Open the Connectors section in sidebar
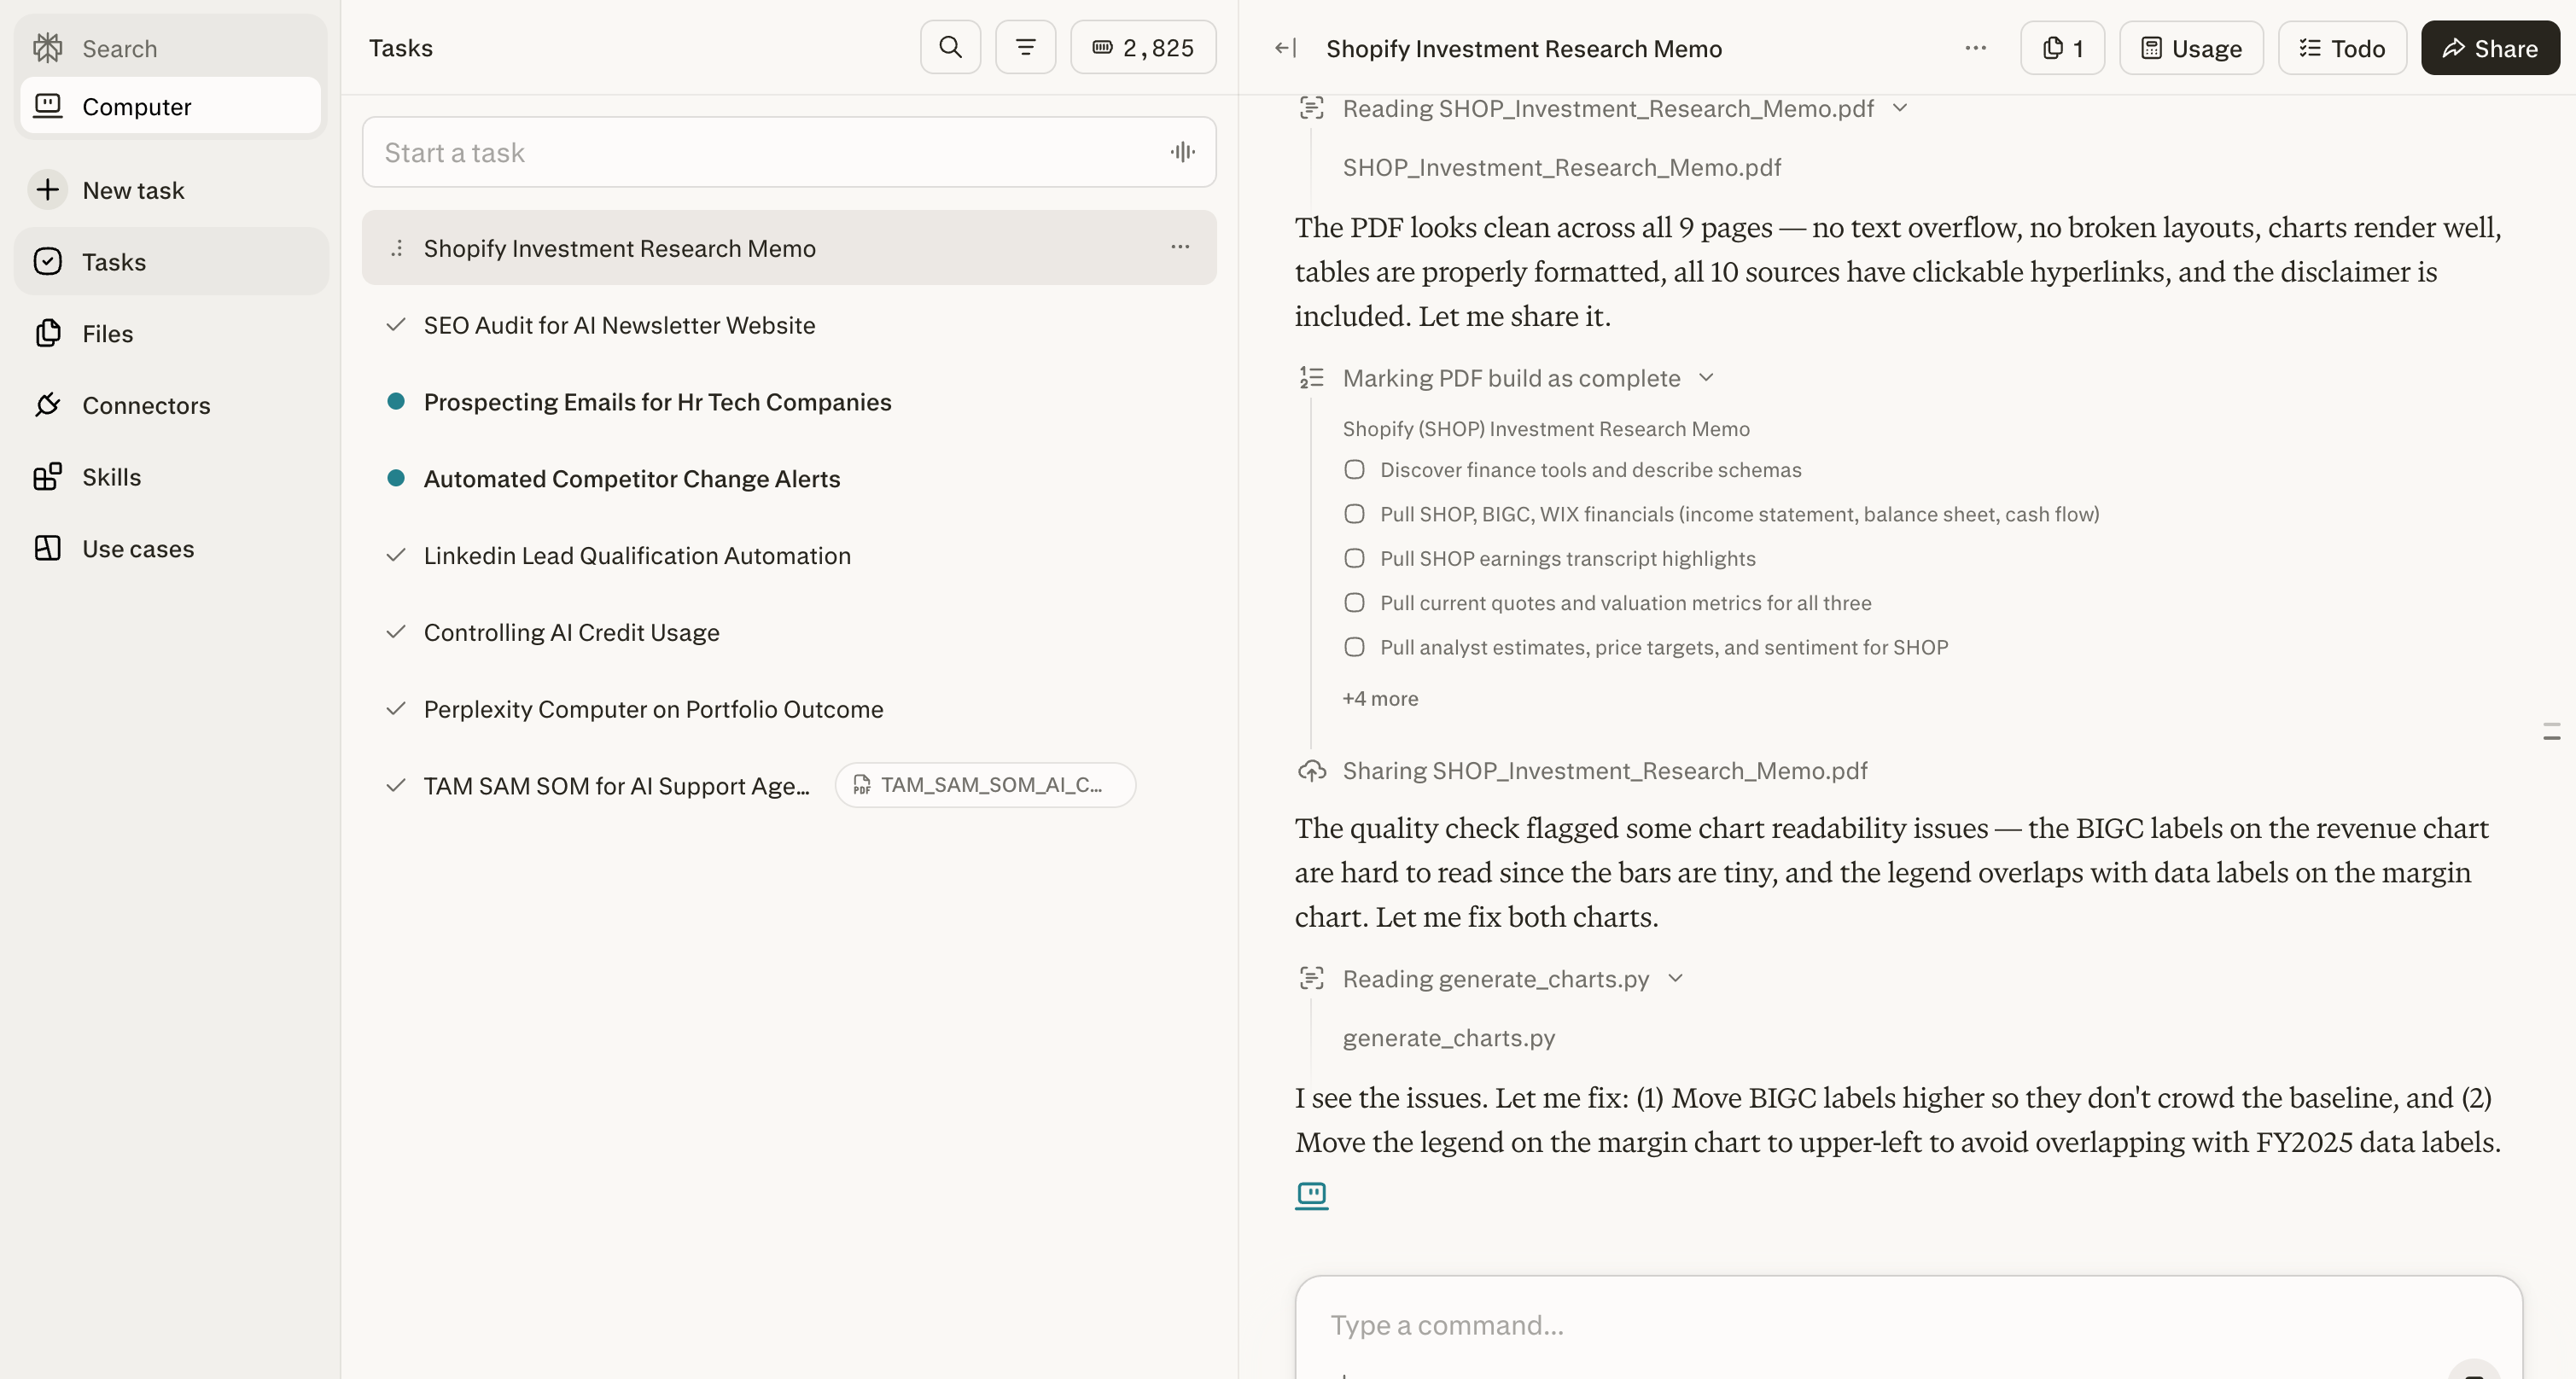 (146, 405)
